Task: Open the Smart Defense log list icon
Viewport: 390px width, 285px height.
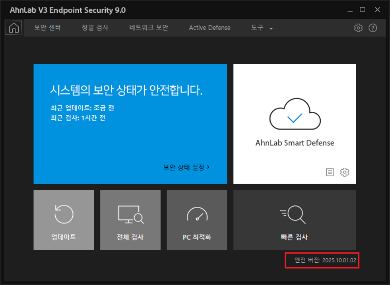Action: coord(330,172)
